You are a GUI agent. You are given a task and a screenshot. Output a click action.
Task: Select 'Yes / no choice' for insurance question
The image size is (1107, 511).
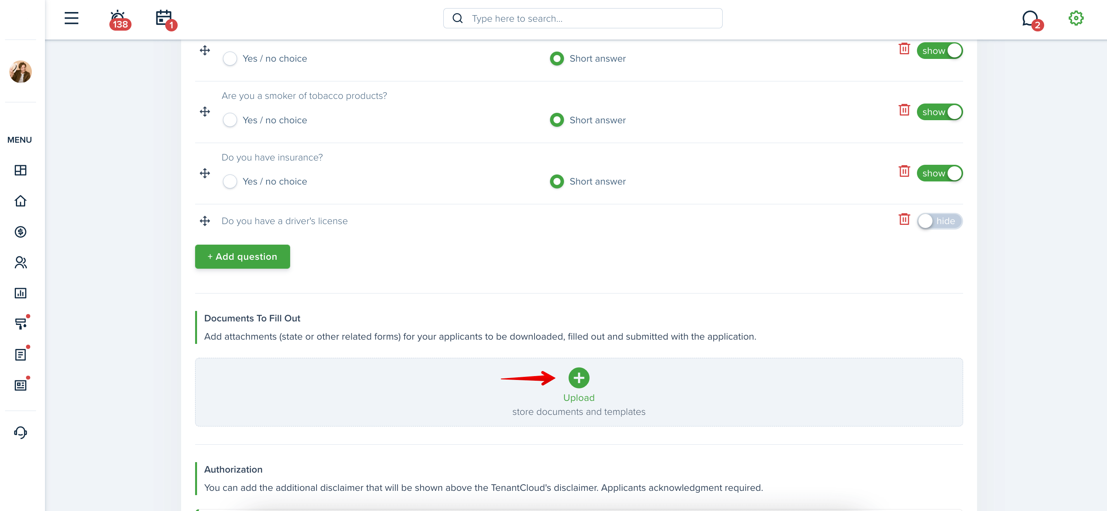[x=230, y=181]
